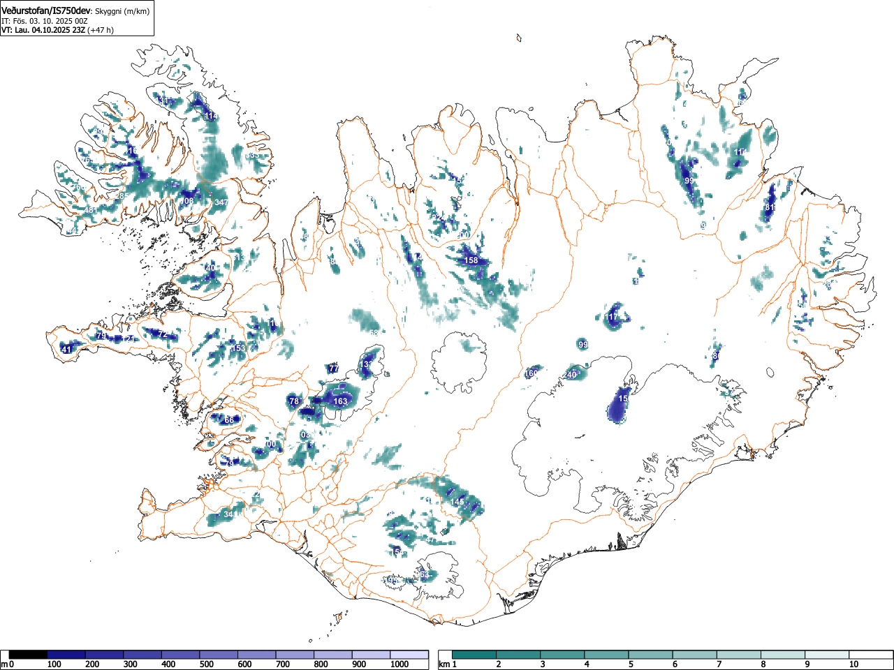This screenshot has width=894, height=670.
Task: Click the 500 tick label on the meter scale
Action: [x=206, y=664]
